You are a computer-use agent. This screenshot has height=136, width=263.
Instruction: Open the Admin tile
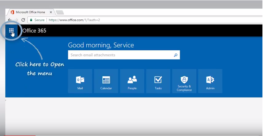coord(210,81)
